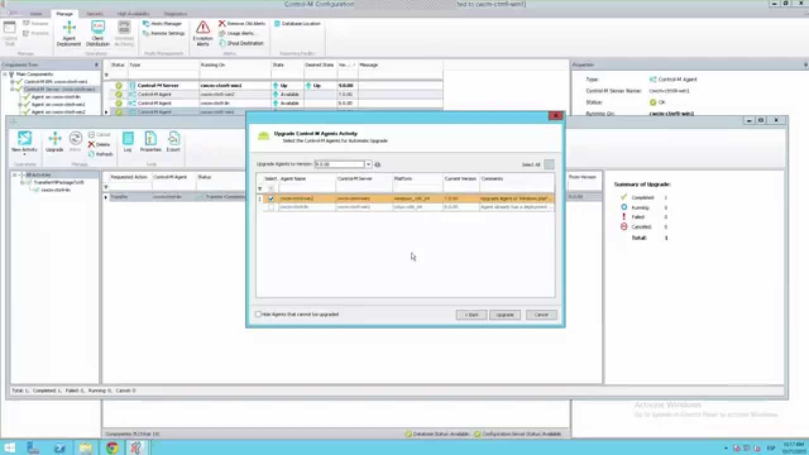Pin the Components Tree panel
This screenshot has width=809, height=455.
point(97,64)
